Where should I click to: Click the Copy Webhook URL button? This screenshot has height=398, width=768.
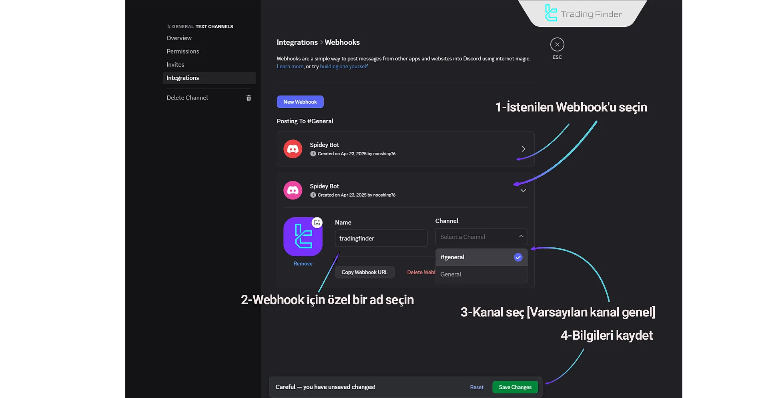pos(365,273)
